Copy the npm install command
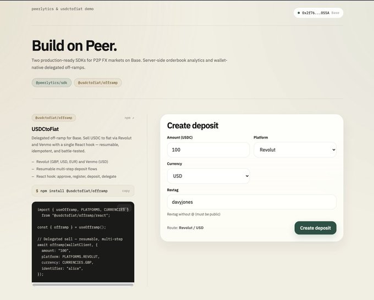The height and width of the screenshot is (300, 374). [126, 191]
